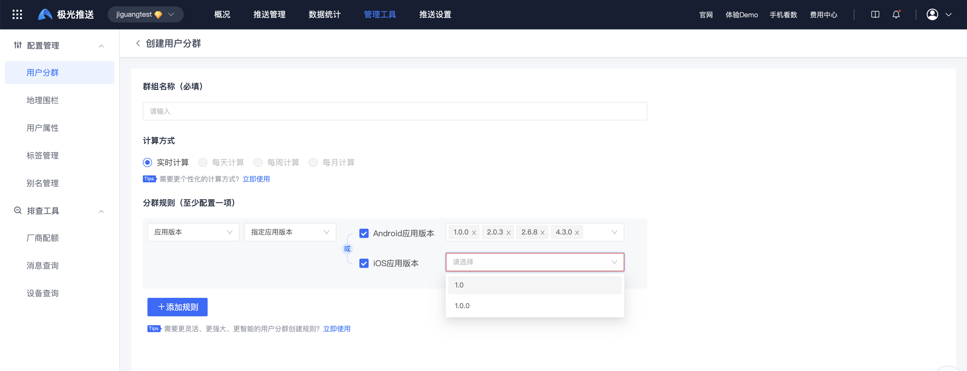This screenshot has height=371, width=967.
Task: Uncheck the iOS应用版本 checkbox
Action: (364, 264)
